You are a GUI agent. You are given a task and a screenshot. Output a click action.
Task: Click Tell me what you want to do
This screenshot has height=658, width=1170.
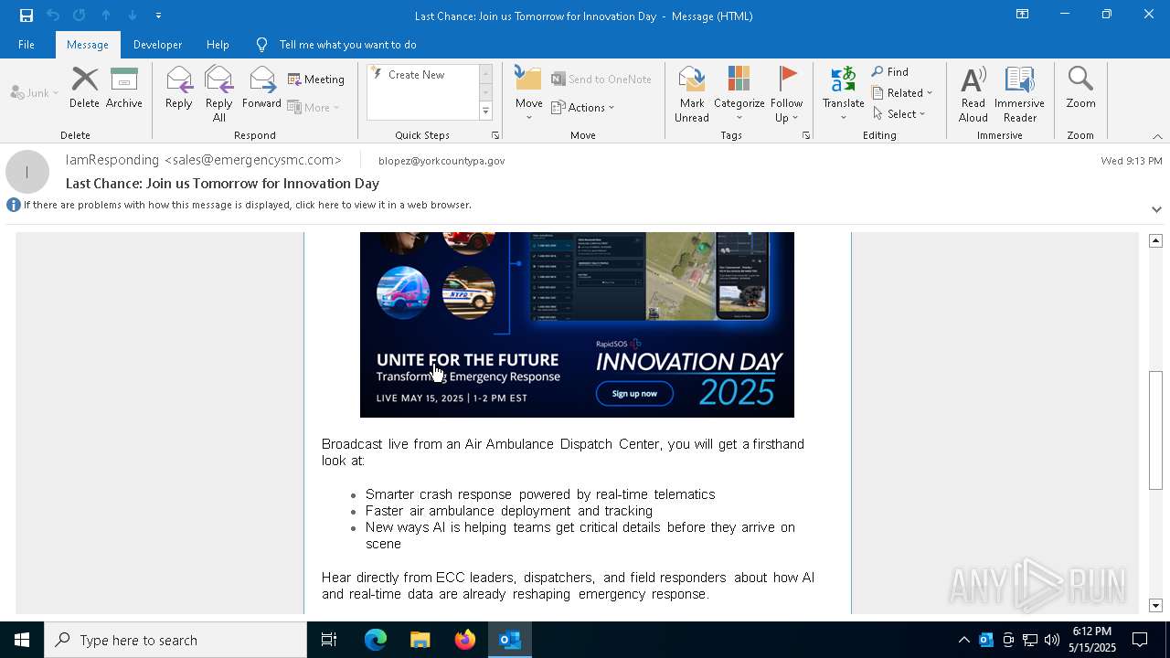(347, 45)
